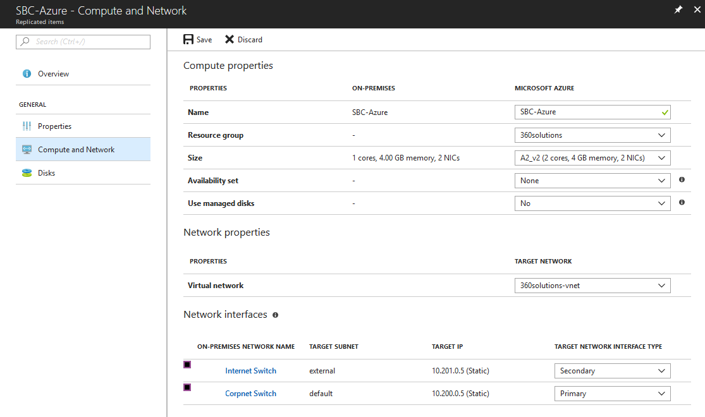The image size is (705, 417).
Task: Click target IP 10.201.0.5 (Static)
Action: (x=460, y=371)
